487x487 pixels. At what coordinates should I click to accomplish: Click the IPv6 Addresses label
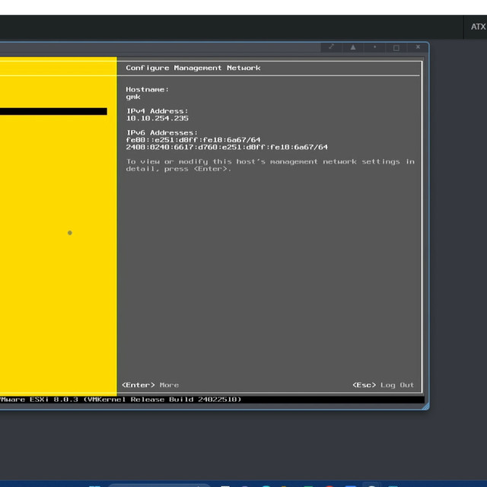point(162,132)
